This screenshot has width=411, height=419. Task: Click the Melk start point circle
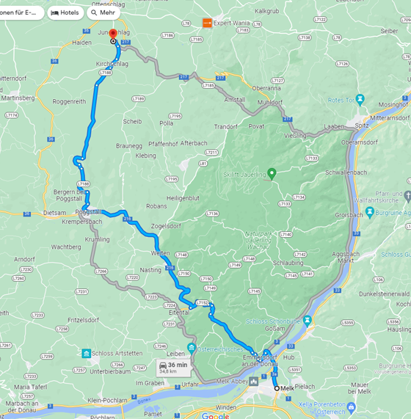pos(277,388)
